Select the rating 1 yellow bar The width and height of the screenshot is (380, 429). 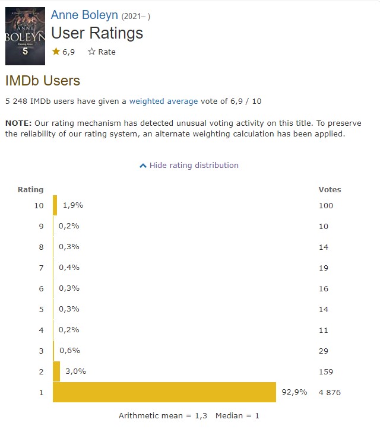point(164,392)
